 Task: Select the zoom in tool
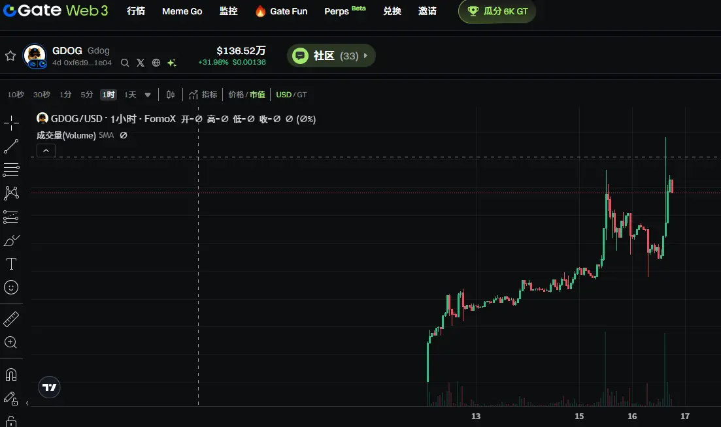click(10, 343)
